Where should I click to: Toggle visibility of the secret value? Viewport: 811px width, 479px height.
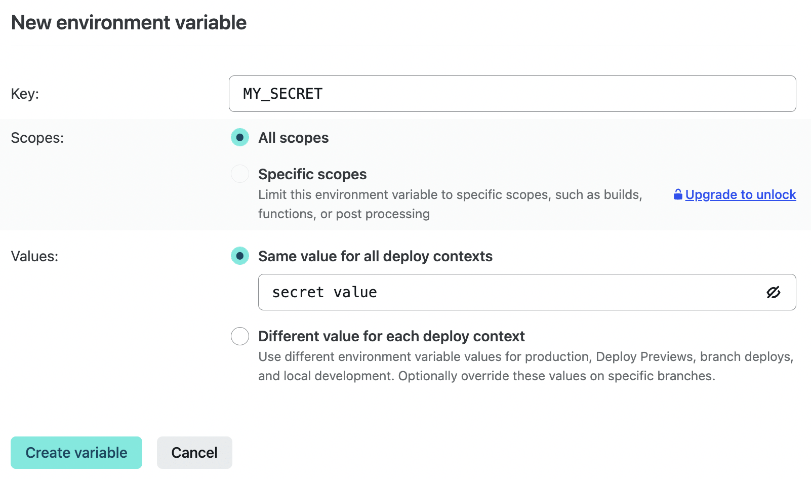773,292
